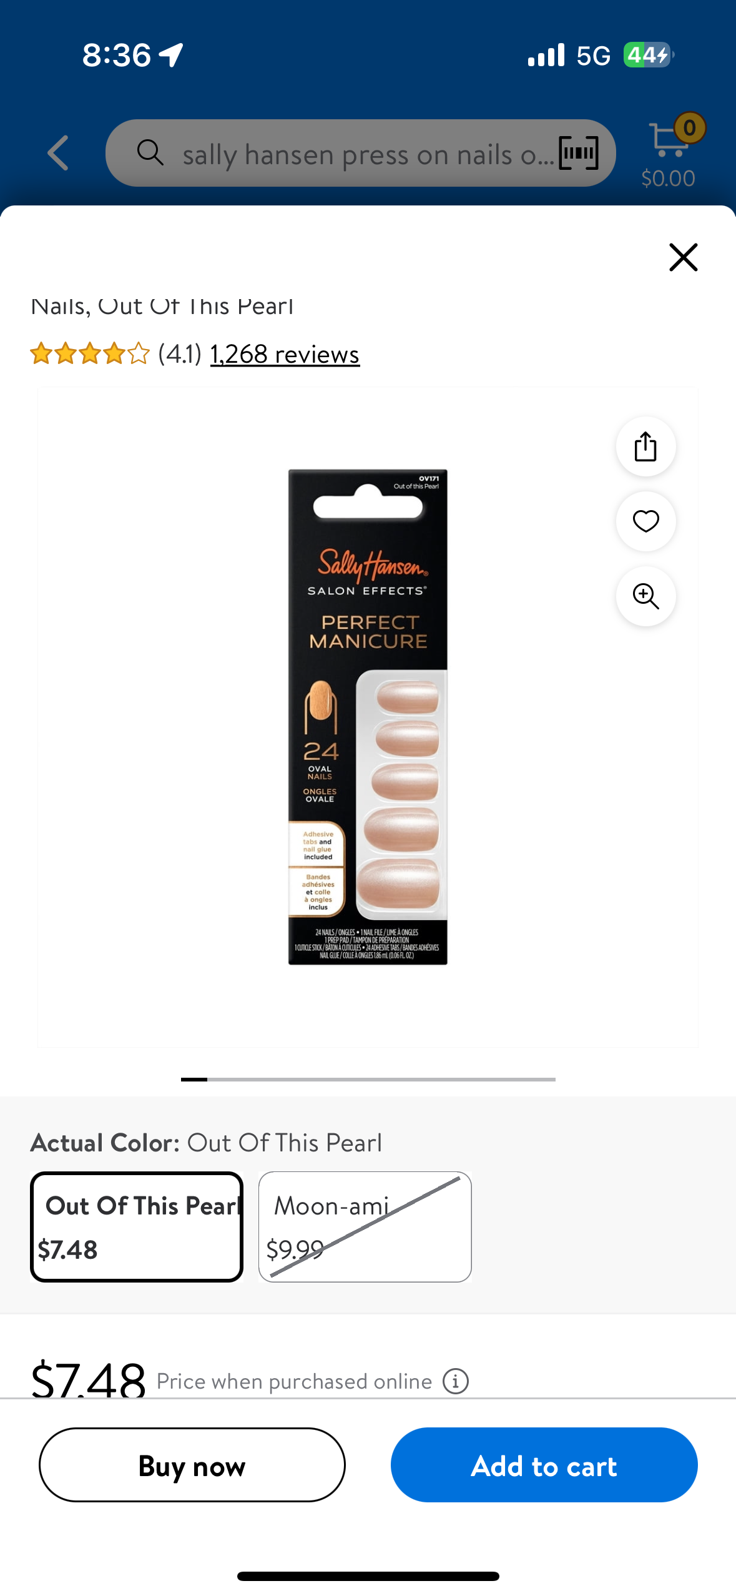Click the search field text
Viewport: 736px width, 1596px height.
[x=368, y=154]
